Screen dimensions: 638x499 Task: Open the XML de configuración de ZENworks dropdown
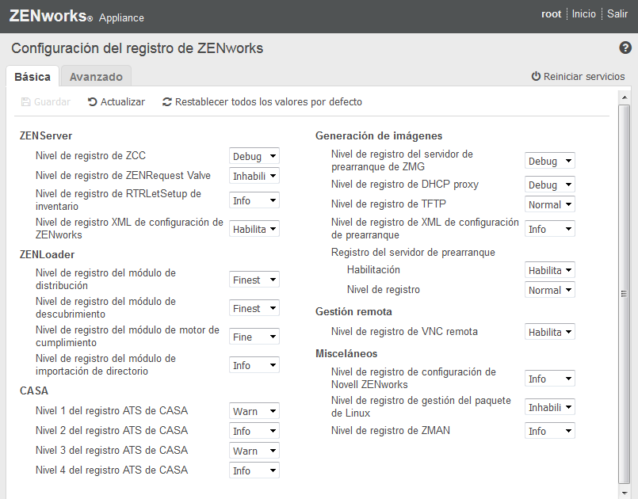point(254,229)
